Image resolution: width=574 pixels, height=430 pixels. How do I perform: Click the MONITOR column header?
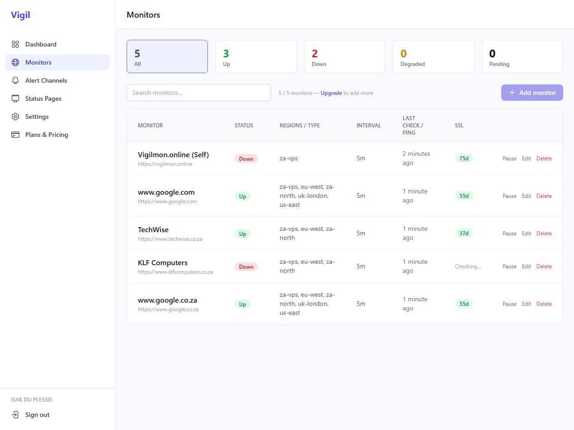pos(151,126)
